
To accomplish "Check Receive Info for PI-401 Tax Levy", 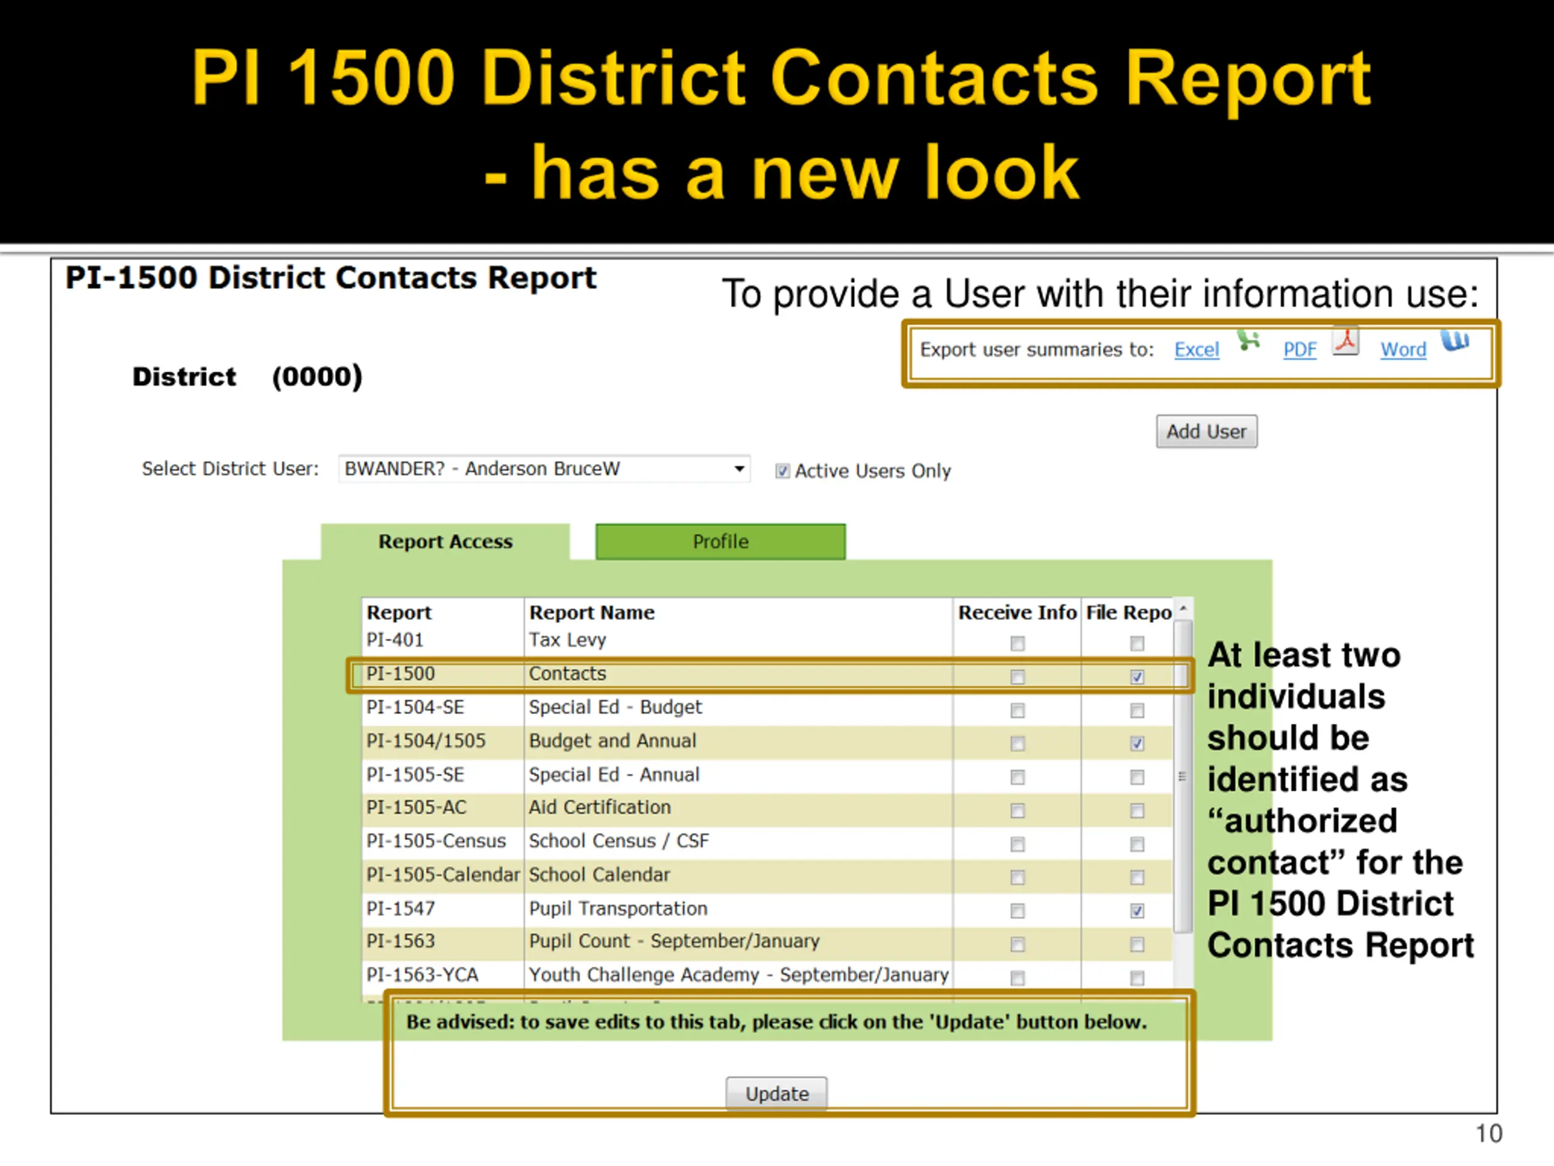I will point(1017,643).
